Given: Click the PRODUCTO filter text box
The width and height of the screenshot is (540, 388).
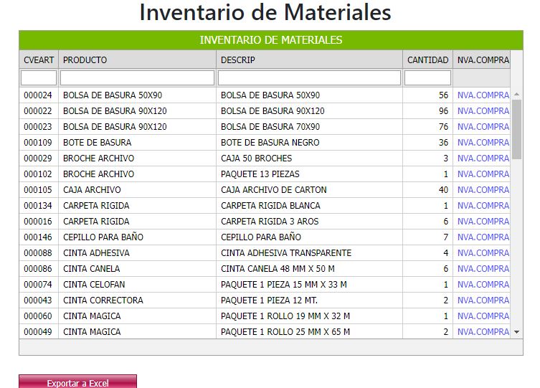Looking at the screenshot, I should coord(137,77).
